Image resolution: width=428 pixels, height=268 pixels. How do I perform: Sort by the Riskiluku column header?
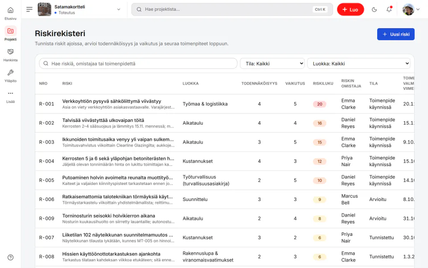click(x=323, y=84)
